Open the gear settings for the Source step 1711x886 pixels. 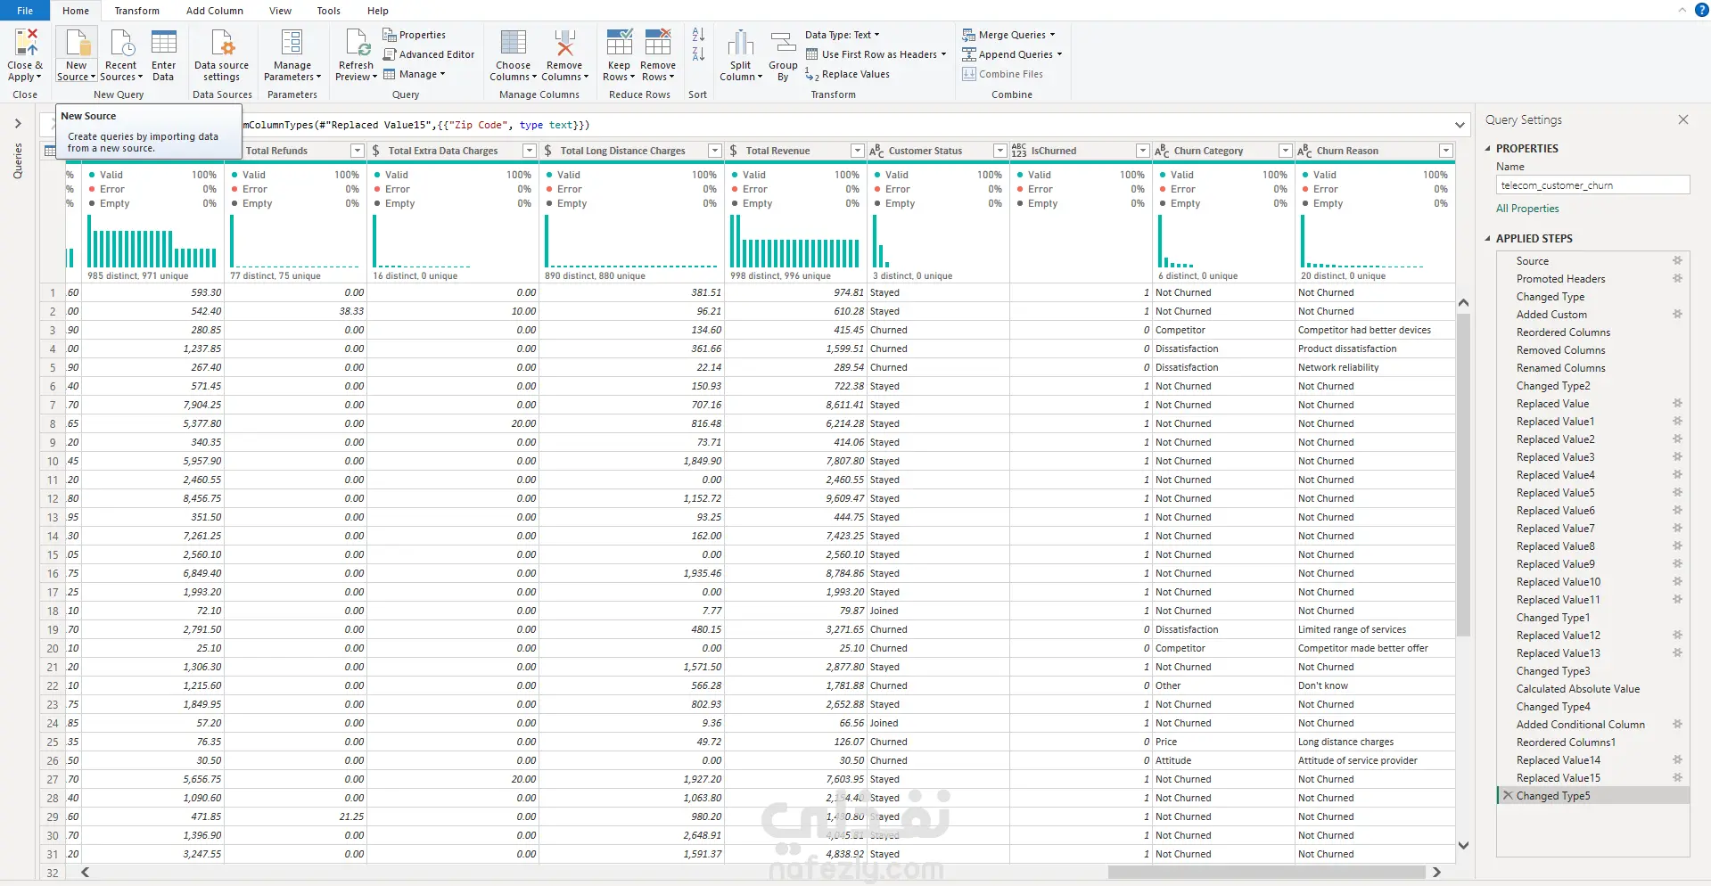[1677, 261]
